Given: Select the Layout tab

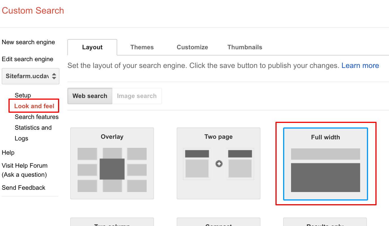Looking at the screenshot, I should [92, 47].
